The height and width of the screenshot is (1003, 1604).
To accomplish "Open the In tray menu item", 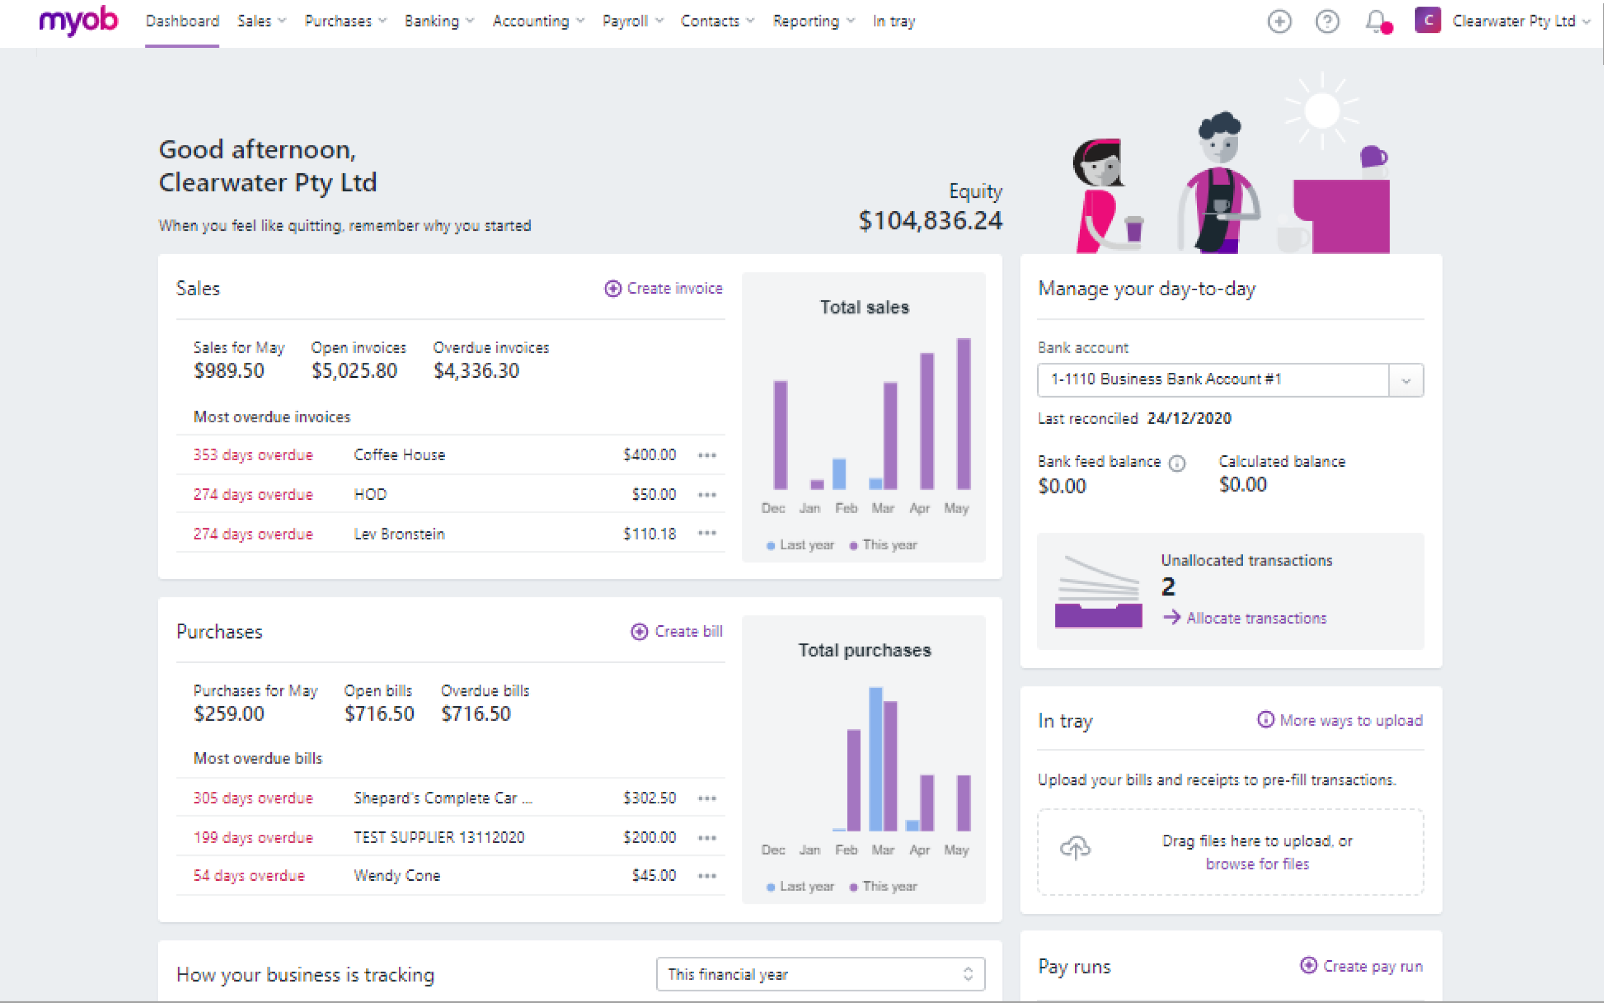I will pyautogui.click(x=893, y=21).
